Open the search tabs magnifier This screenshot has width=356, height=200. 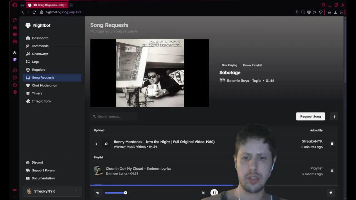tap(323, 5)
